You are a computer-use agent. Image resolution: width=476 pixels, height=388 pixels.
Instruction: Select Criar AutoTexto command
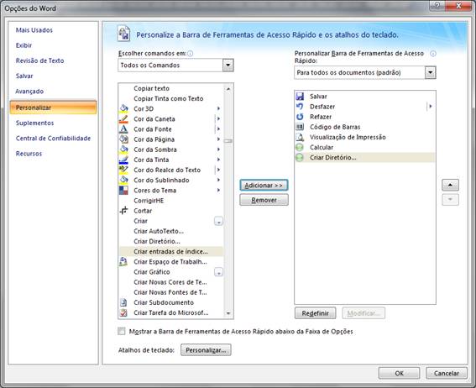171,231
